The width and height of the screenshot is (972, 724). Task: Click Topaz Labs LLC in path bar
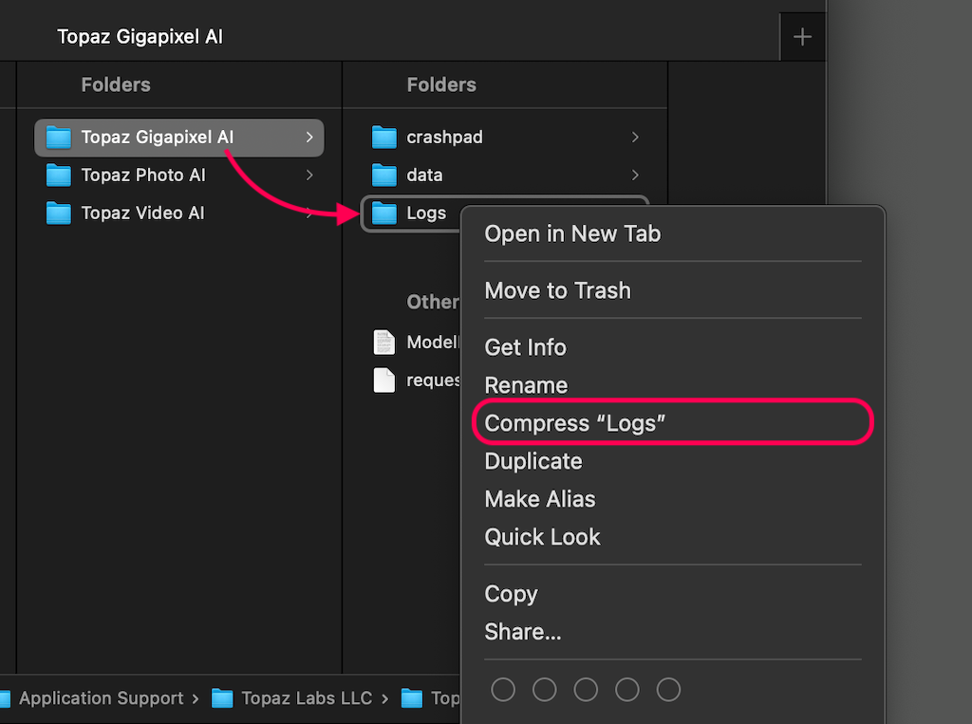[x=306, y=698]
